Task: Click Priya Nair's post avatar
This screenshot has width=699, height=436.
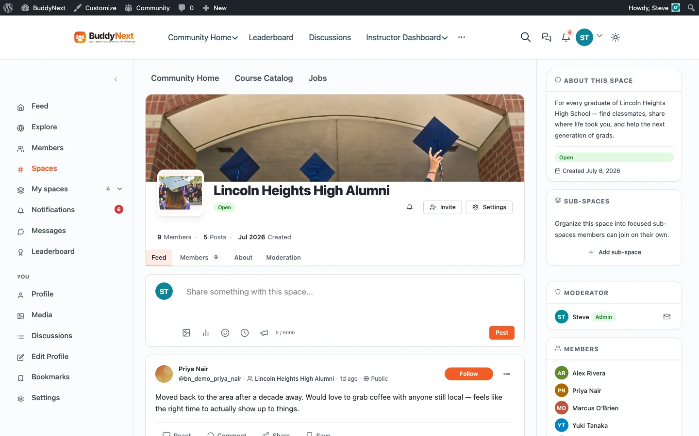Action: [164, 374]
